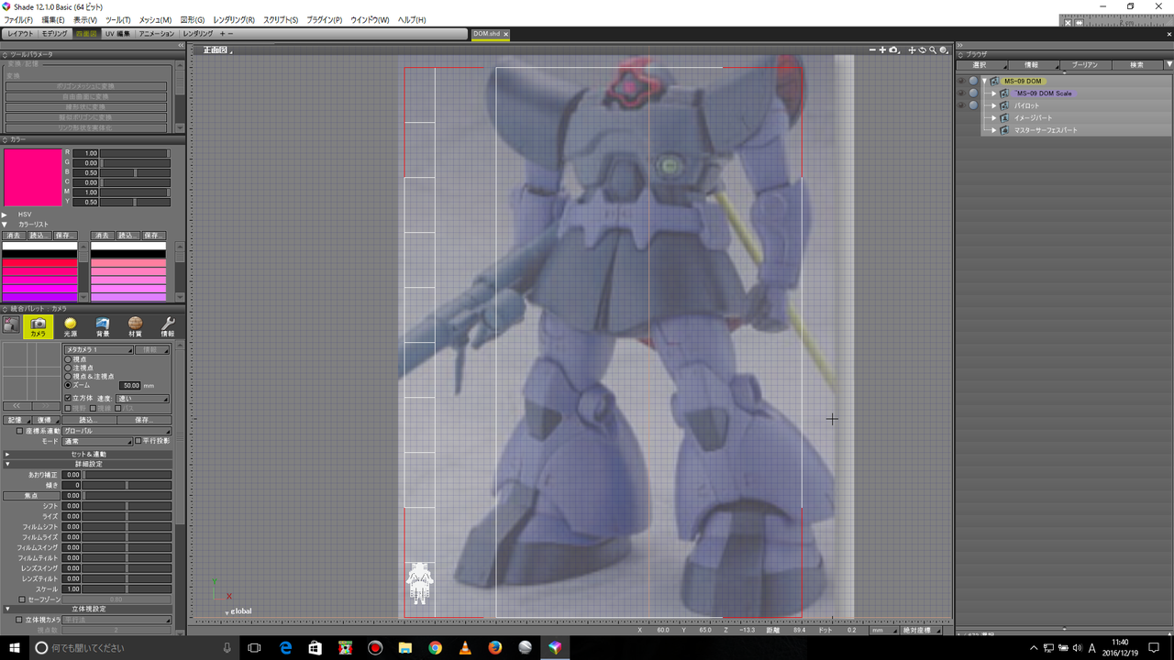Open VLC media player from the taskbar
The width and height of the screenshot is (1174, 660).
pos(465,647)
